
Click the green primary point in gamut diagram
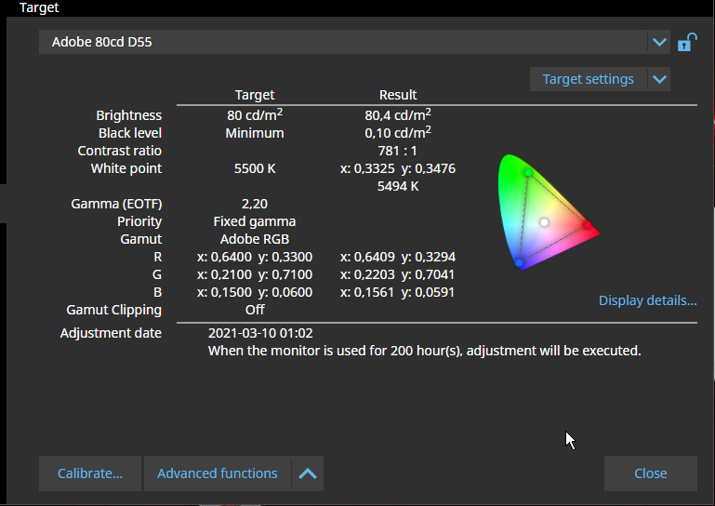pos(528,172)
